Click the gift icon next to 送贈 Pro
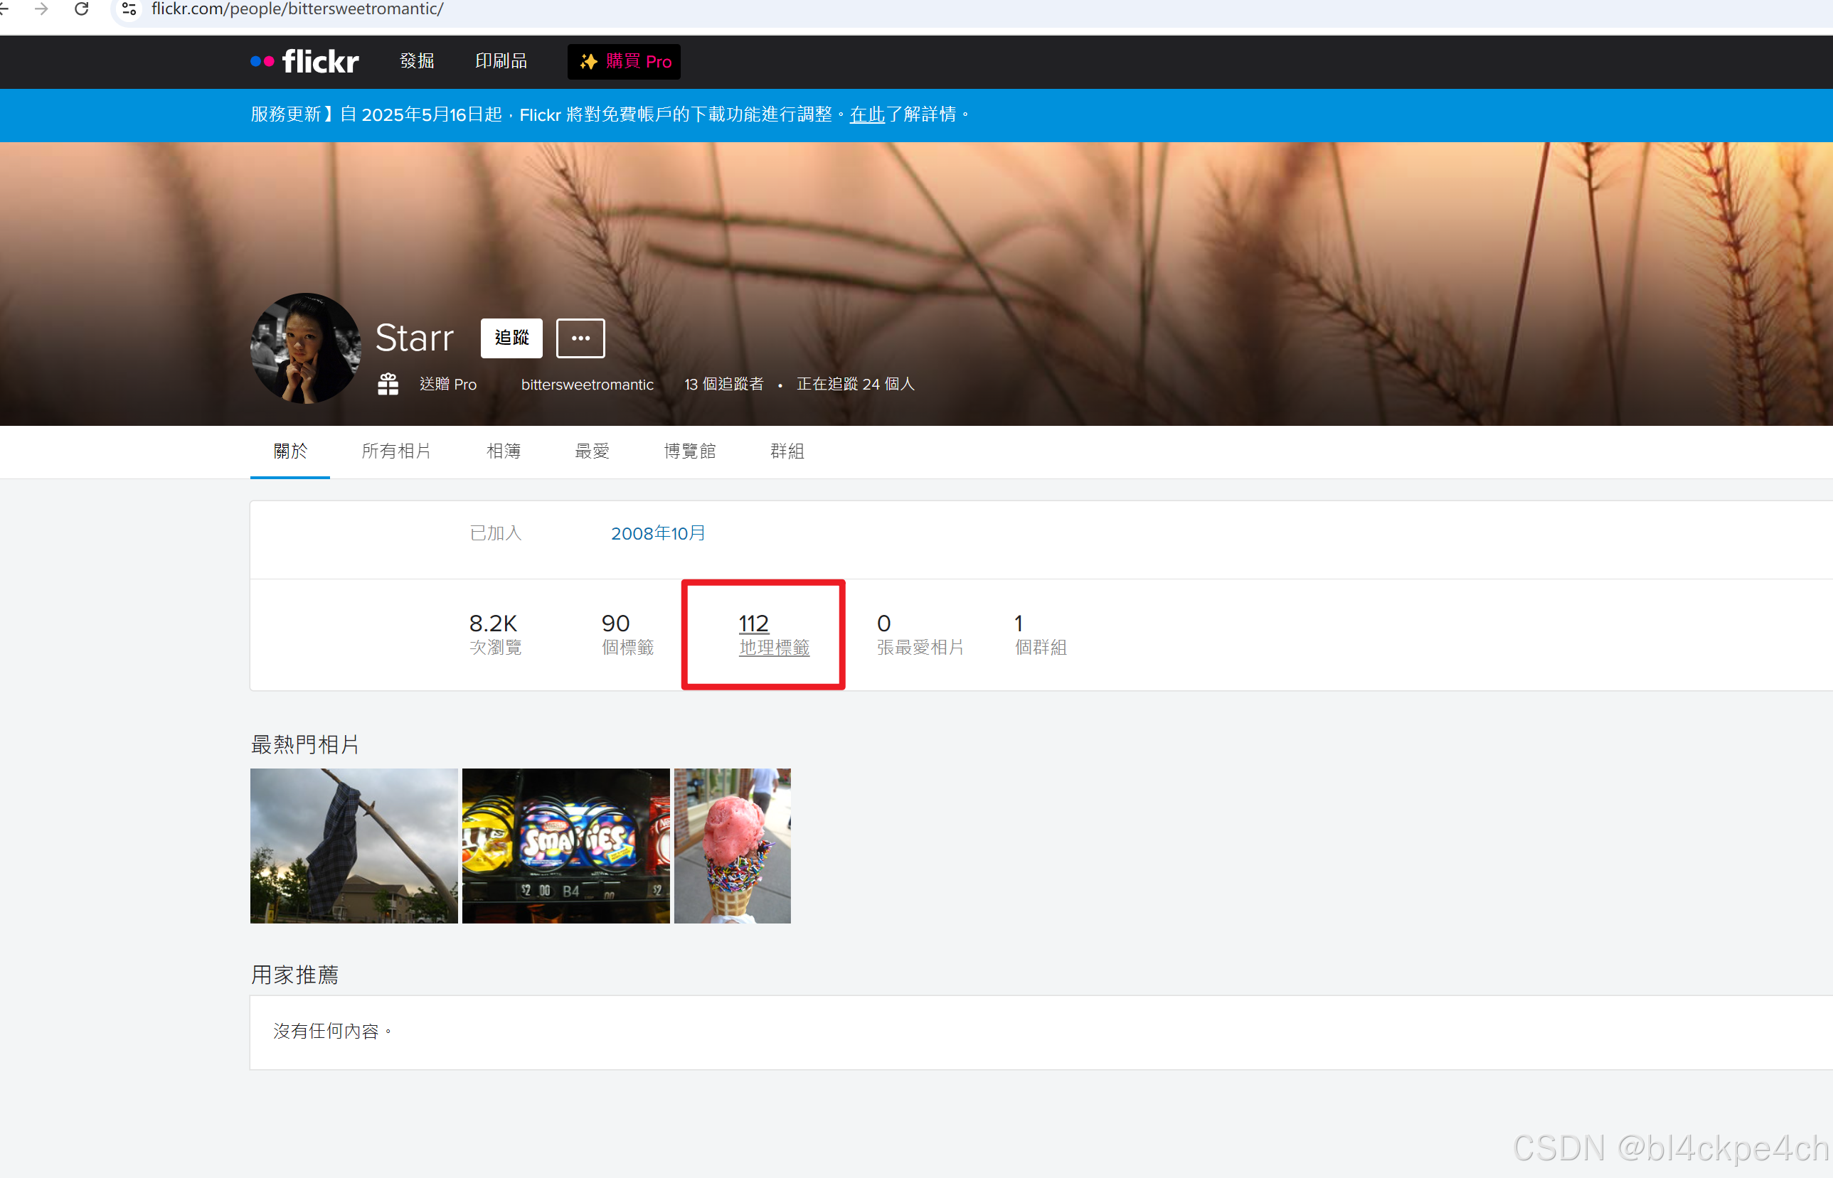 tap(388, 384)
